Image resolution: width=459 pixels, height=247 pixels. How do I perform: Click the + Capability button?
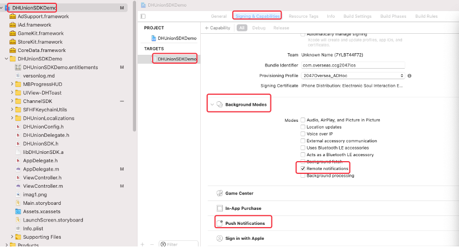point(217,28)
